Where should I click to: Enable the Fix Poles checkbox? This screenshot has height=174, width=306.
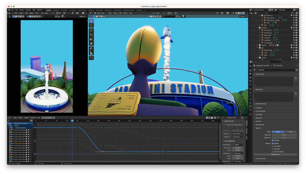pyautogui.click(x=273, y=140)
